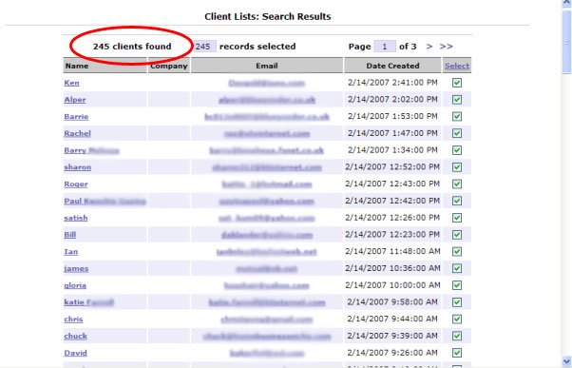Uncheck the checkbox in chris's row
The height and width of the screenshot is (368, 572).
click(x=457, y=319)
